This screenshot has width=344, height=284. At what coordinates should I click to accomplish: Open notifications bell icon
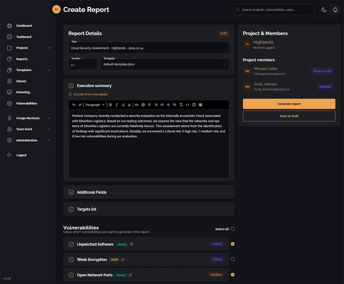click(335, 10)
